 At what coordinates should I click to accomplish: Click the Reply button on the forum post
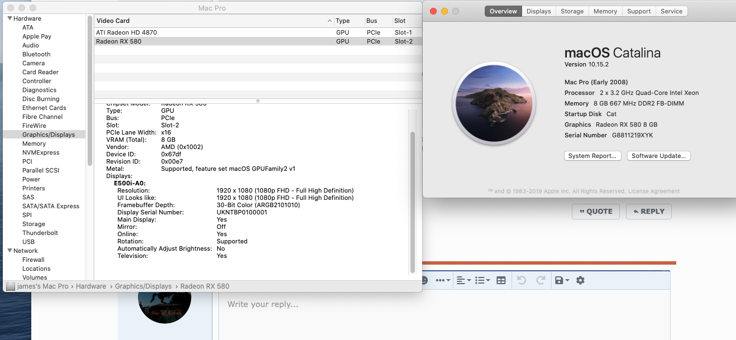pyautogui.click(x=648, y=212)
